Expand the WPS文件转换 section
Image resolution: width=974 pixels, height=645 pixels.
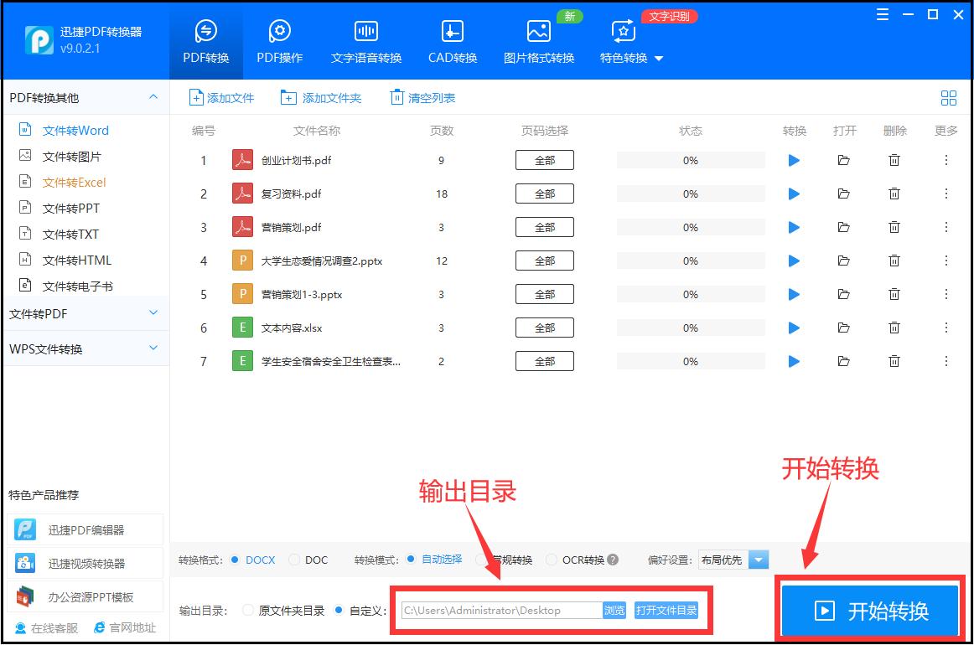[84, 348]
